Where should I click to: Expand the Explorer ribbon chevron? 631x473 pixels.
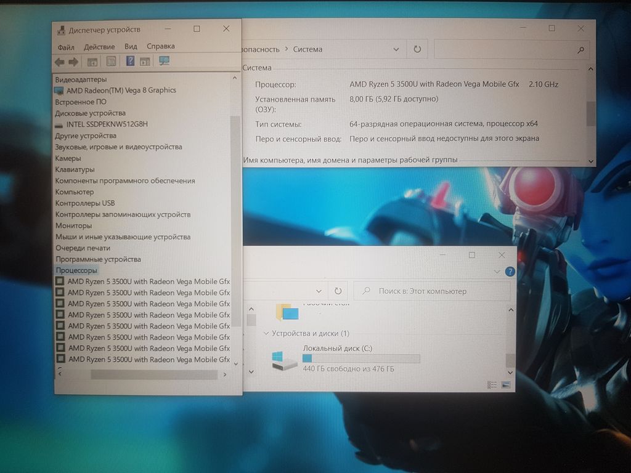tap(497, 272)
